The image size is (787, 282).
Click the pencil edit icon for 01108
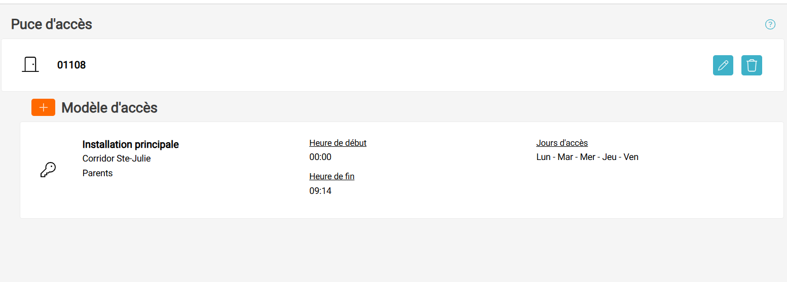[x=723, y=65]
